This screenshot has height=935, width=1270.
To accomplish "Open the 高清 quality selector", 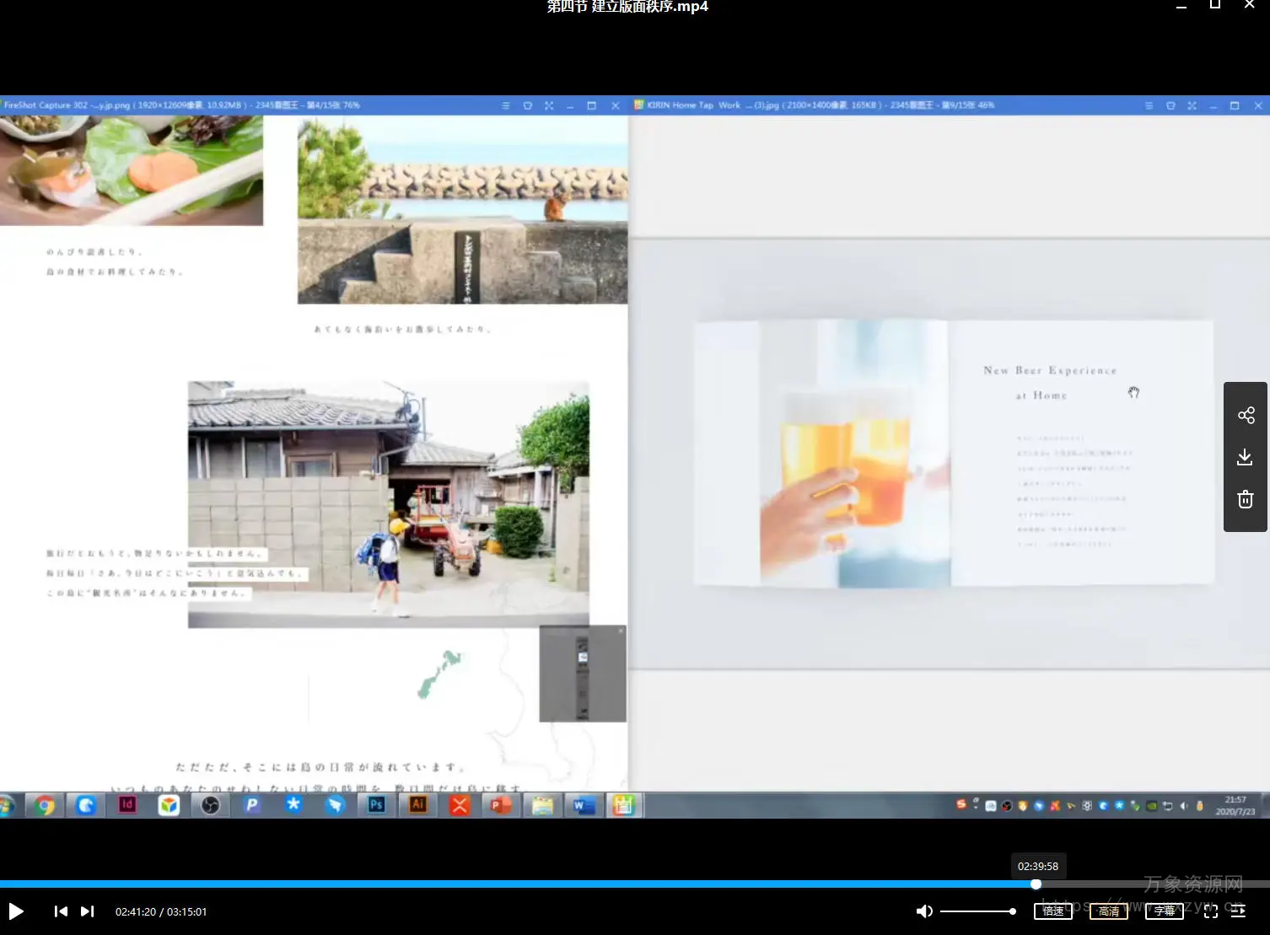I will (1108, 911).
